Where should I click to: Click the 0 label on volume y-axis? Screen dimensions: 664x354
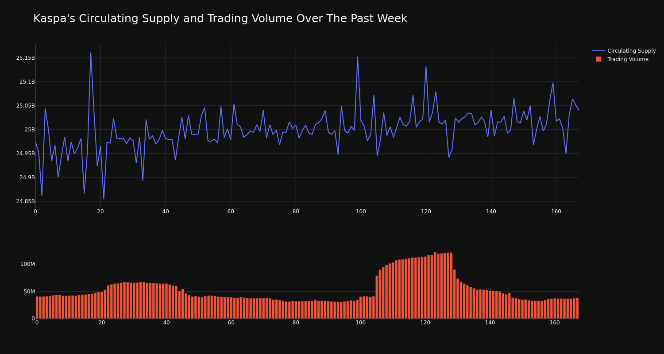tap(33, 319)
